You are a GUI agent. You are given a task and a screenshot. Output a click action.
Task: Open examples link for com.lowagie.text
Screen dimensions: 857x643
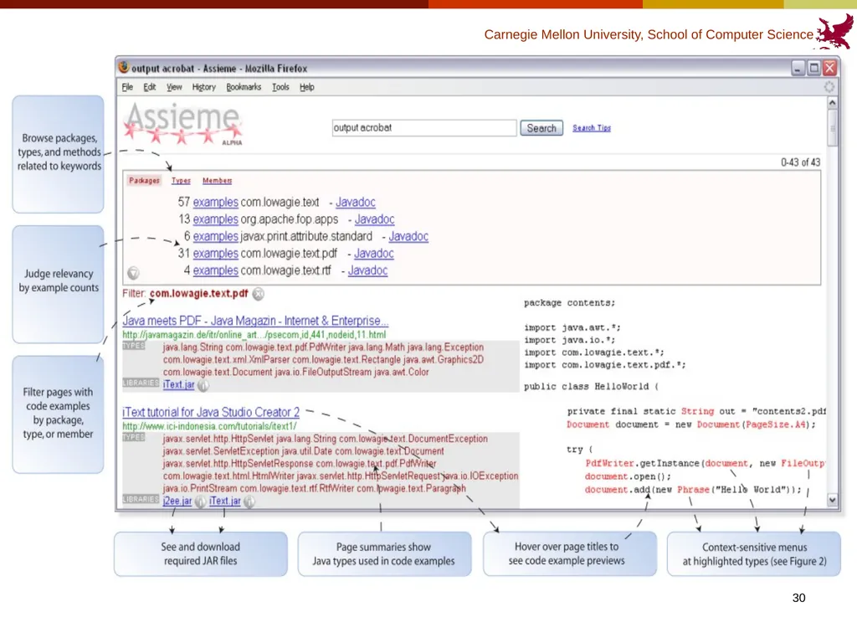point(215,203)
